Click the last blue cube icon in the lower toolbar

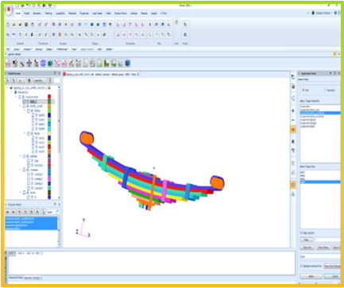pos(128,63)
